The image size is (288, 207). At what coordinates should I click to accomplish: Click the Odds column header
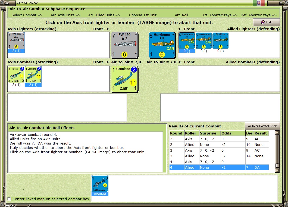tap(233, 133)
